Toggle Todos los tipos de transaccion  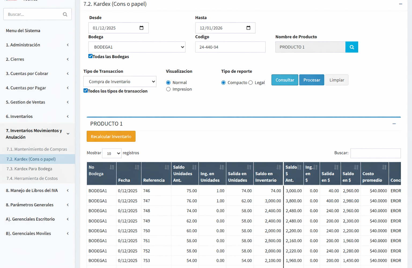(x=86, y=91)
